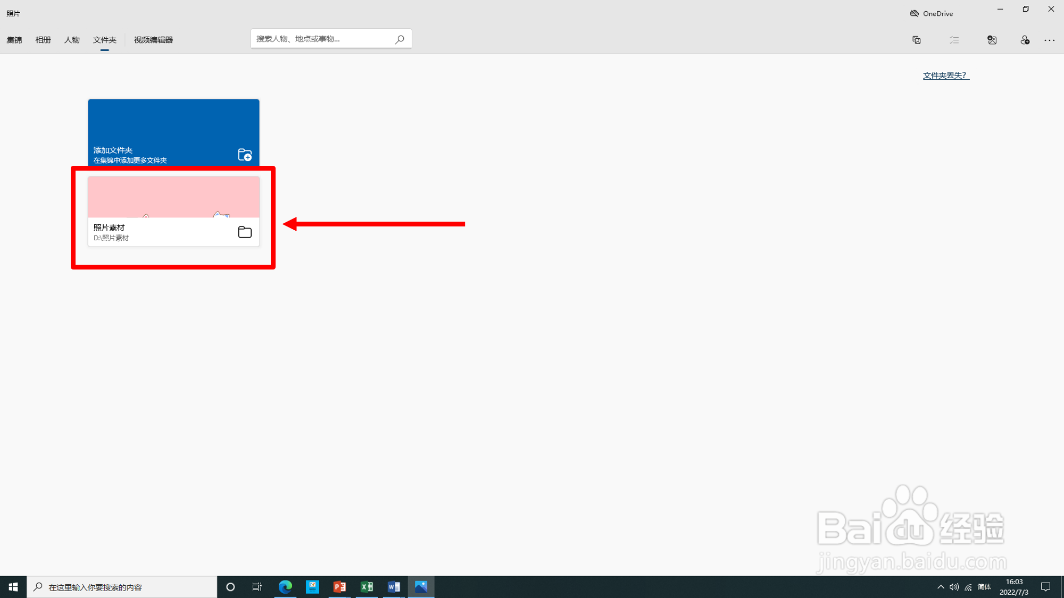This screenshot has width=1064, height=598.
Task: Open PowerPoint from the taskbar
Action: [339, 587]
